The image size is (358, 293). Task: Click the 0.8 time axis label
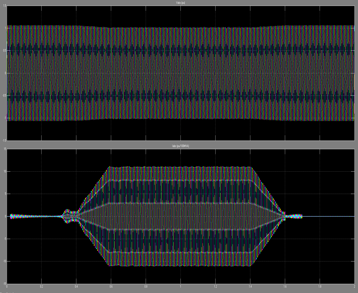tap(146, 287)
